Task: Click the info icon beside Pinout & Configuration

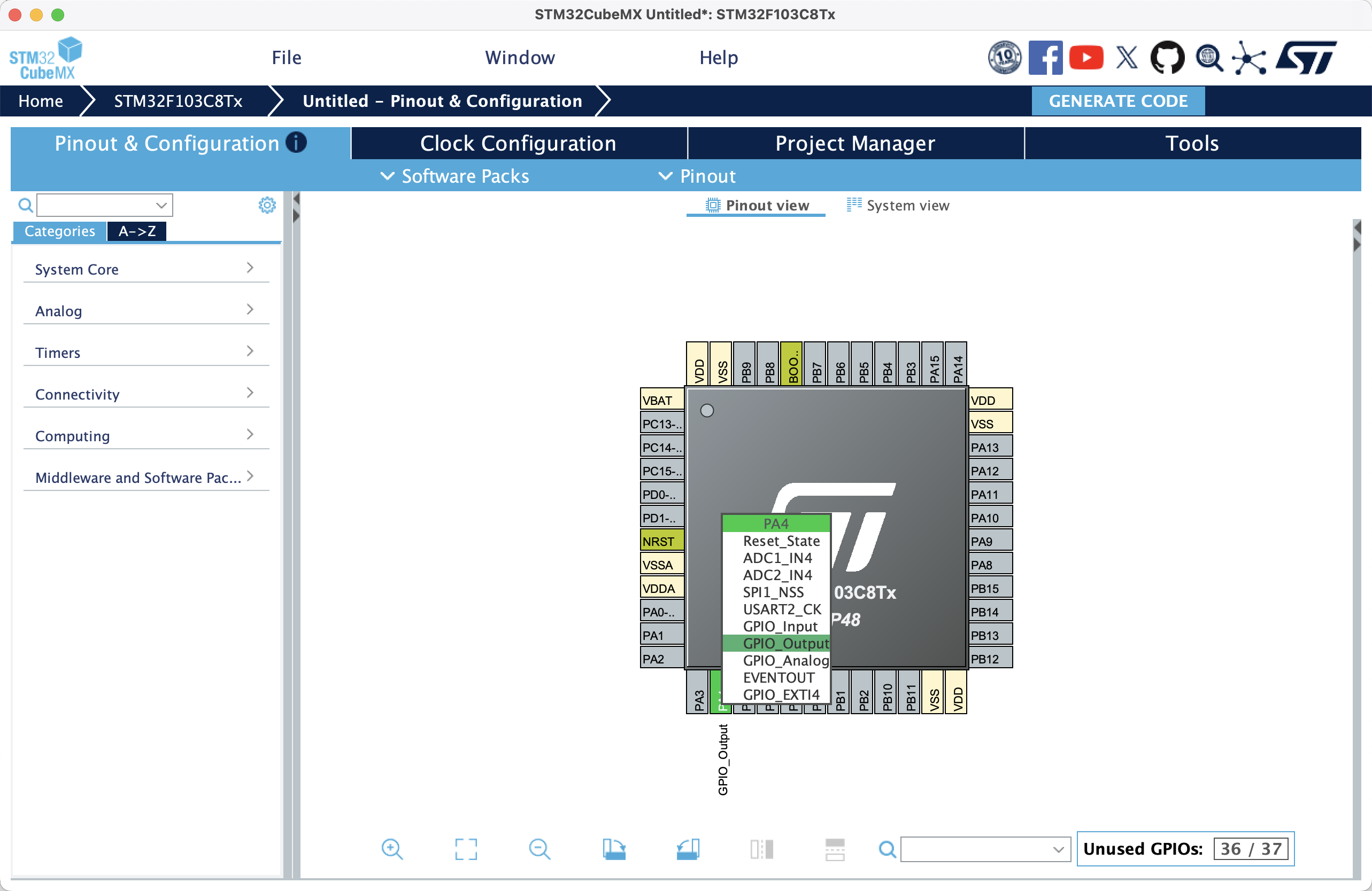Action: click(x=296, y=142)
